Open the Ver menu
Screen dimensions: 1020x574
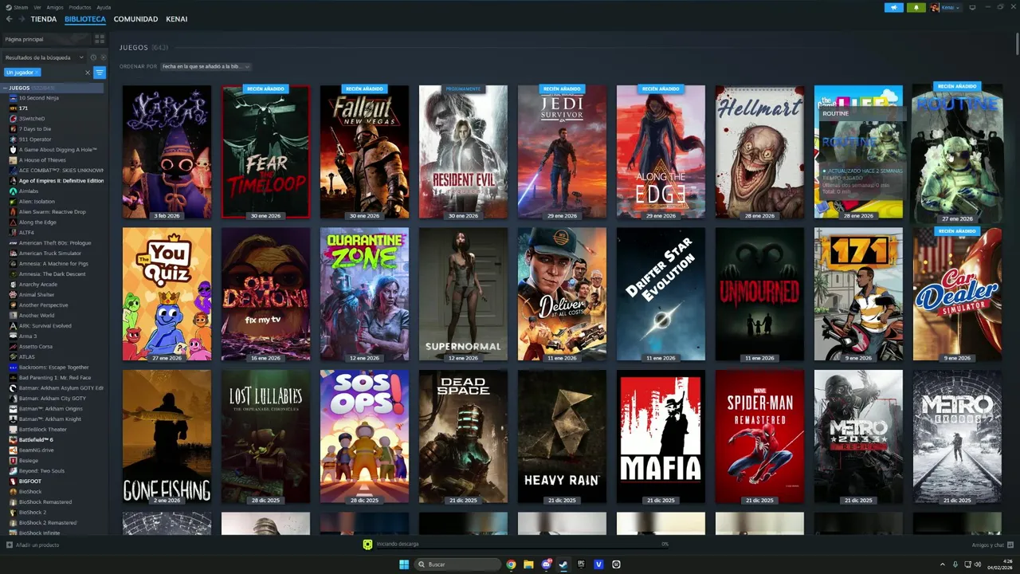[37, 7]
